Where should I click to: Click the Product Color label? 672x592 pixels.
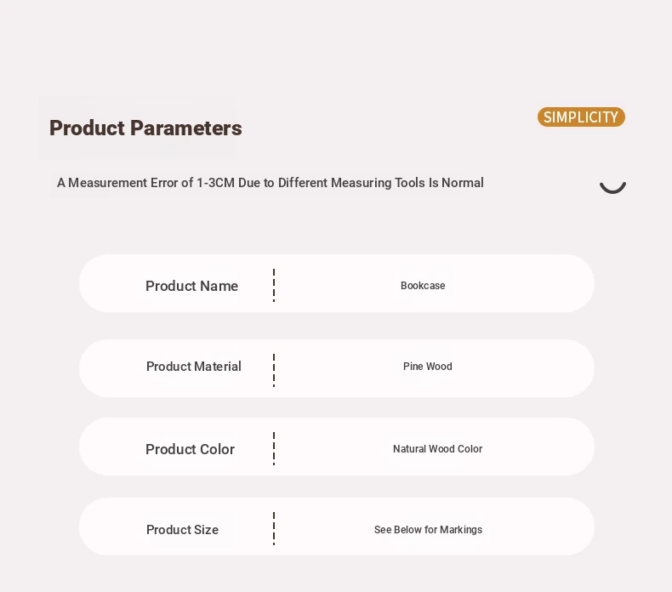click(x=191, y=449)
